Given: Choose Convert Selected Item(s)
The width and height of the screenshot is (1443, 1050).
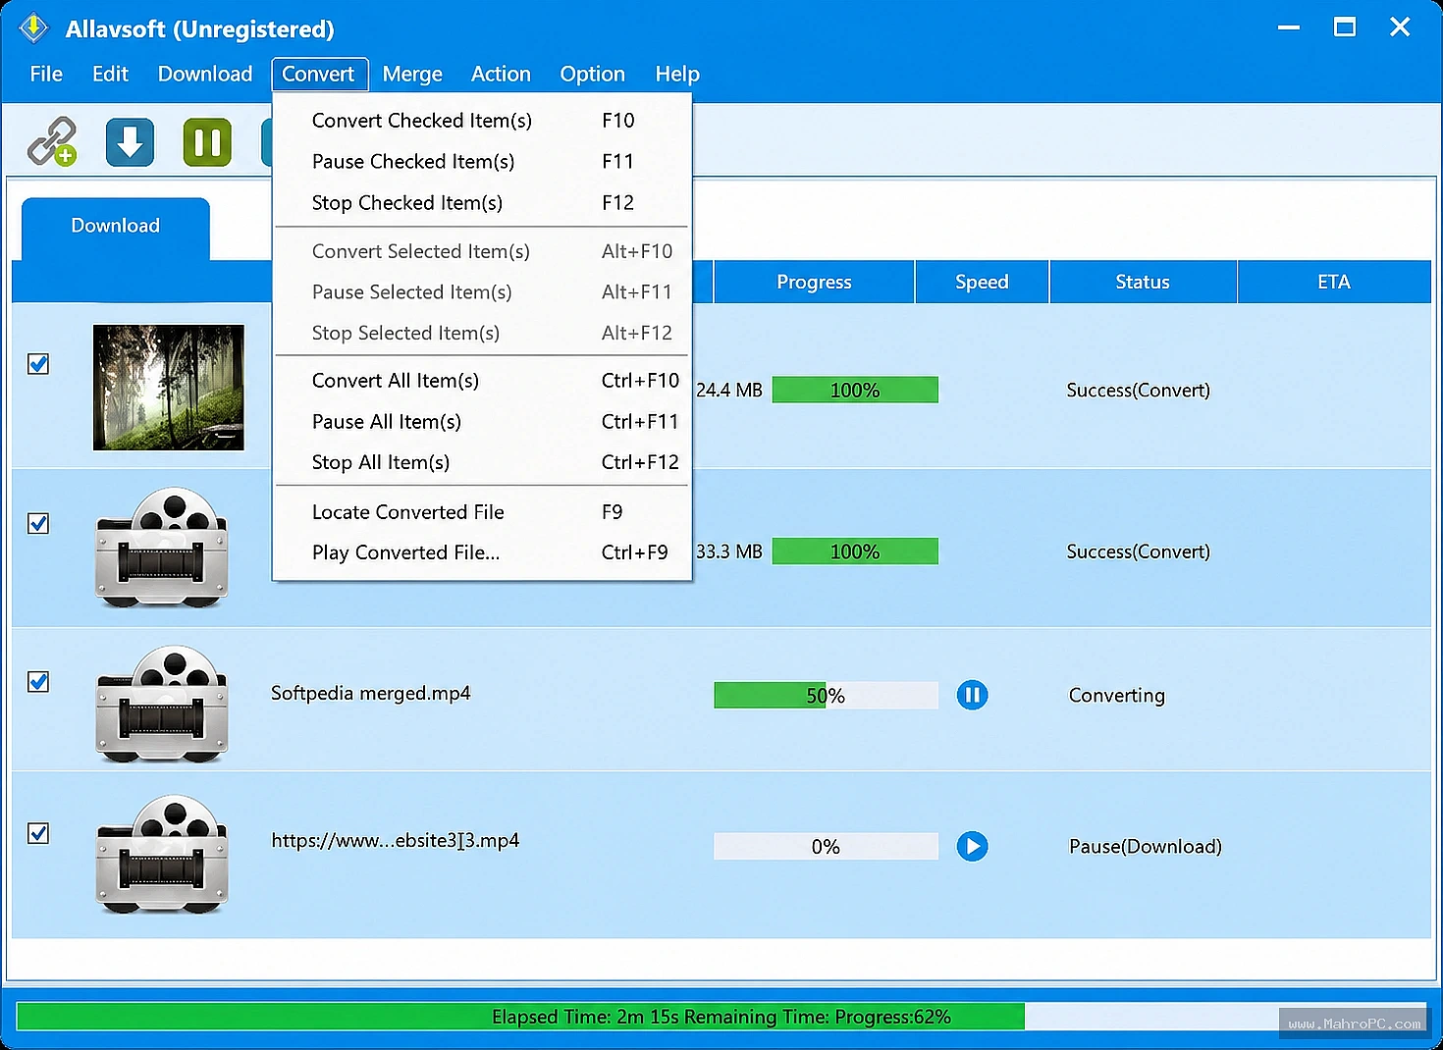Looking at the screenshot, I should (x=482, y=251).
